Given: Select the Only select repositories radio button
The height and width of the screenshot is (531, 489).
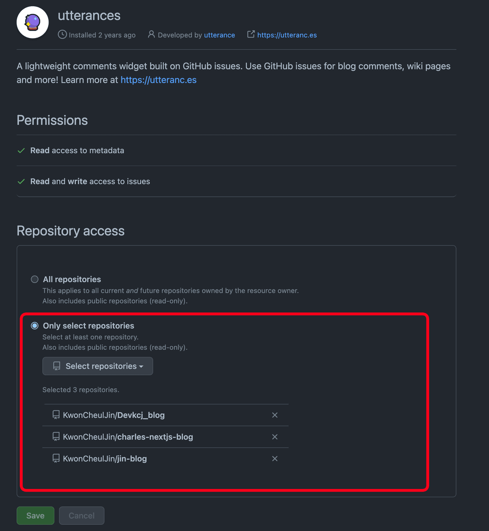Looking at the screenshot, I should (34, 325).
